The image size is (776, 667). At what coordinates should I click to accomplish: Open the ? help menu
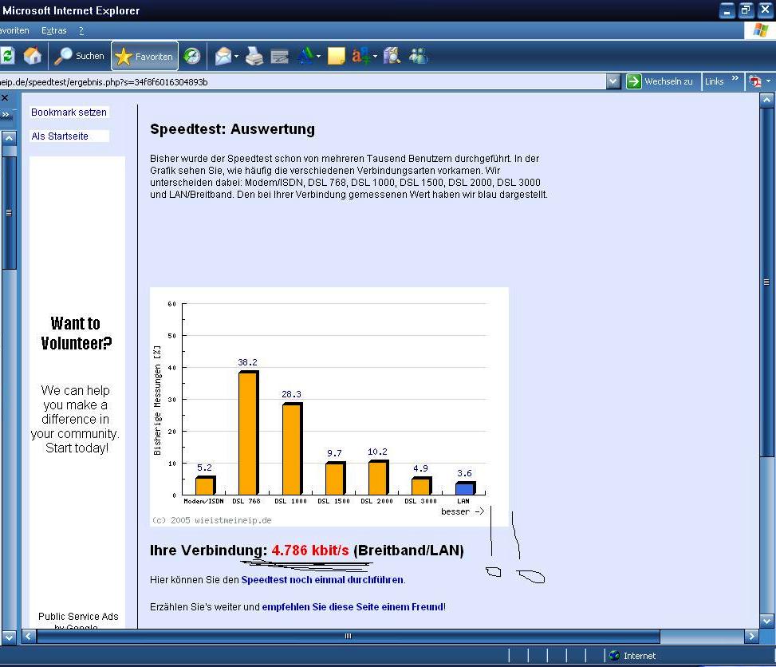[x=81, y=30]
